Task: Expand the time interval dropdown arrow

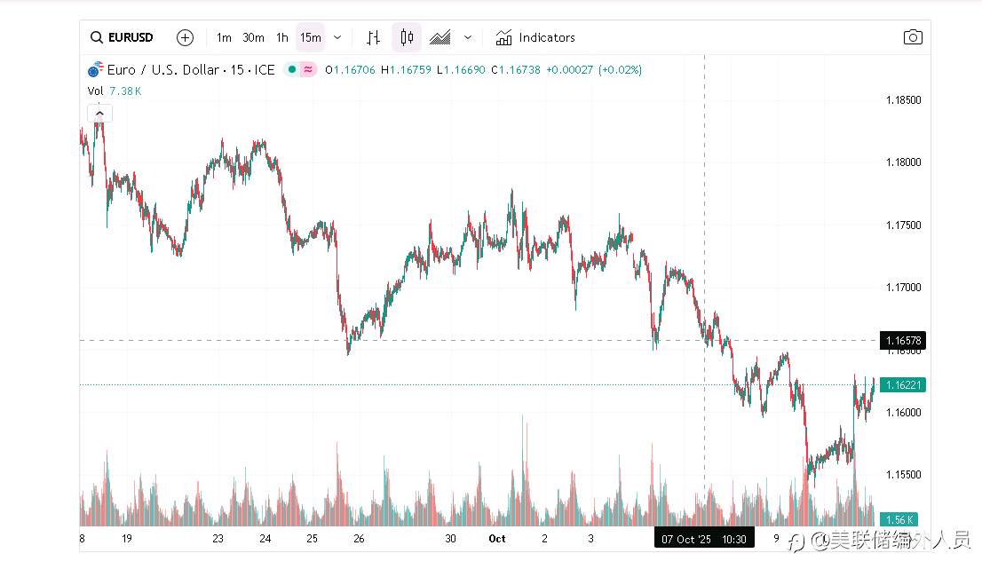Action: pos(337,37)
